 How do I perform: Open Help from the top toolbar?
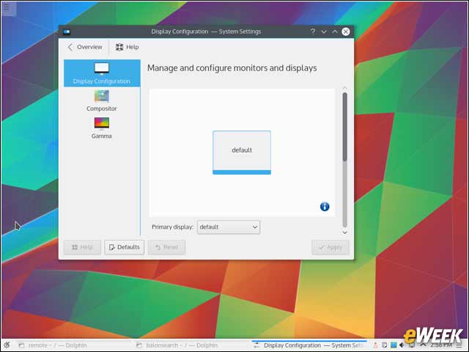click(127, 47)
